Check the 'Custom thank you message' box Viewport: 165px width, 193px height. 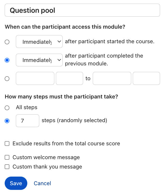(x=7, y=167)
